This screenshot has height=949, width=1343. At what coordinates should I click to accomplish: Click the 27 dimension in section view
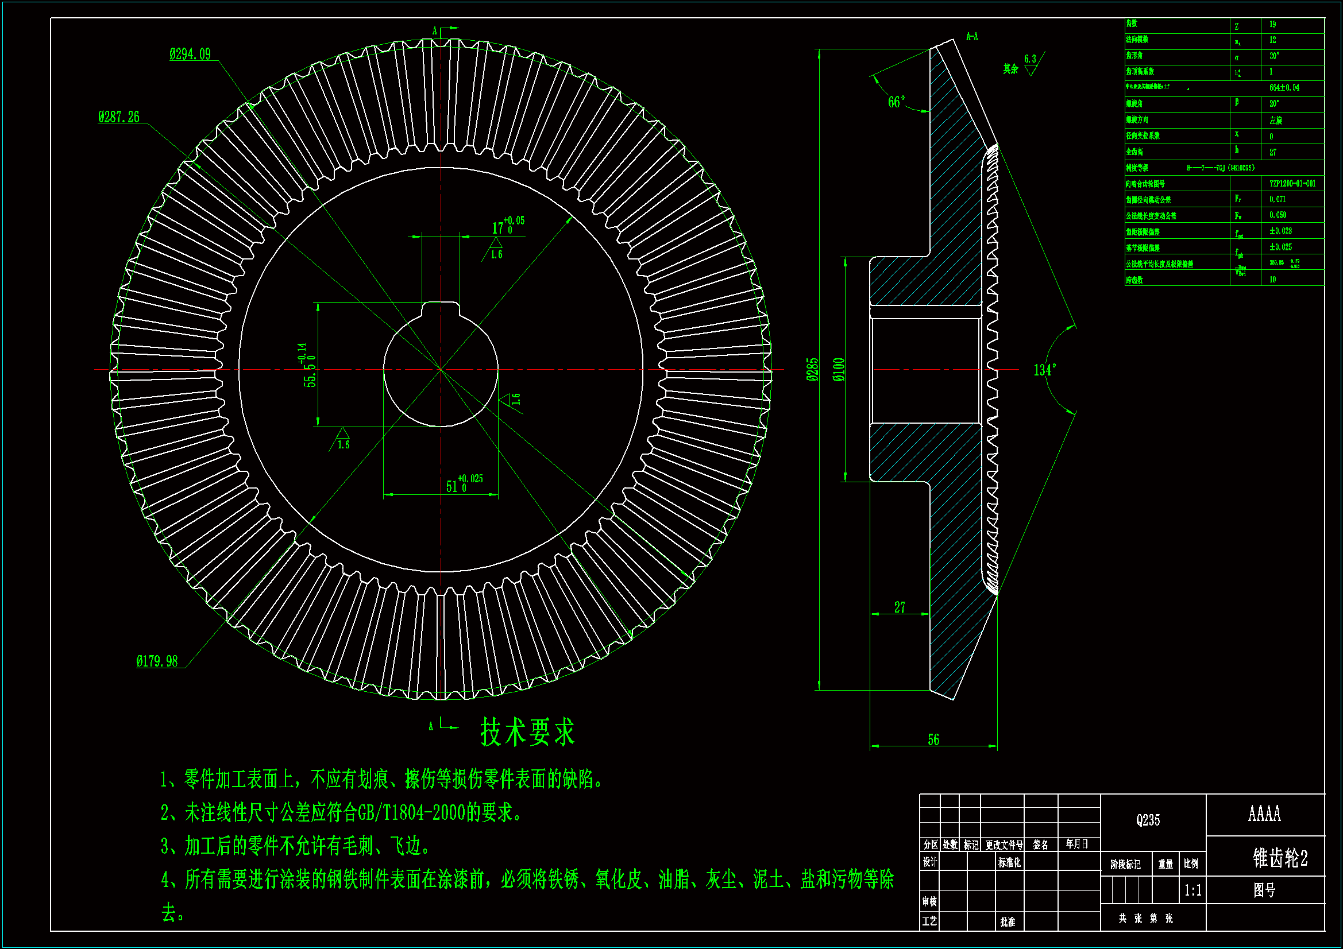point(900,607)
